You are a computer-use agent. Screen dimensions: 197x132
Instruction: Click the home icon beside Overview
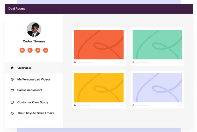click(12, 68)
